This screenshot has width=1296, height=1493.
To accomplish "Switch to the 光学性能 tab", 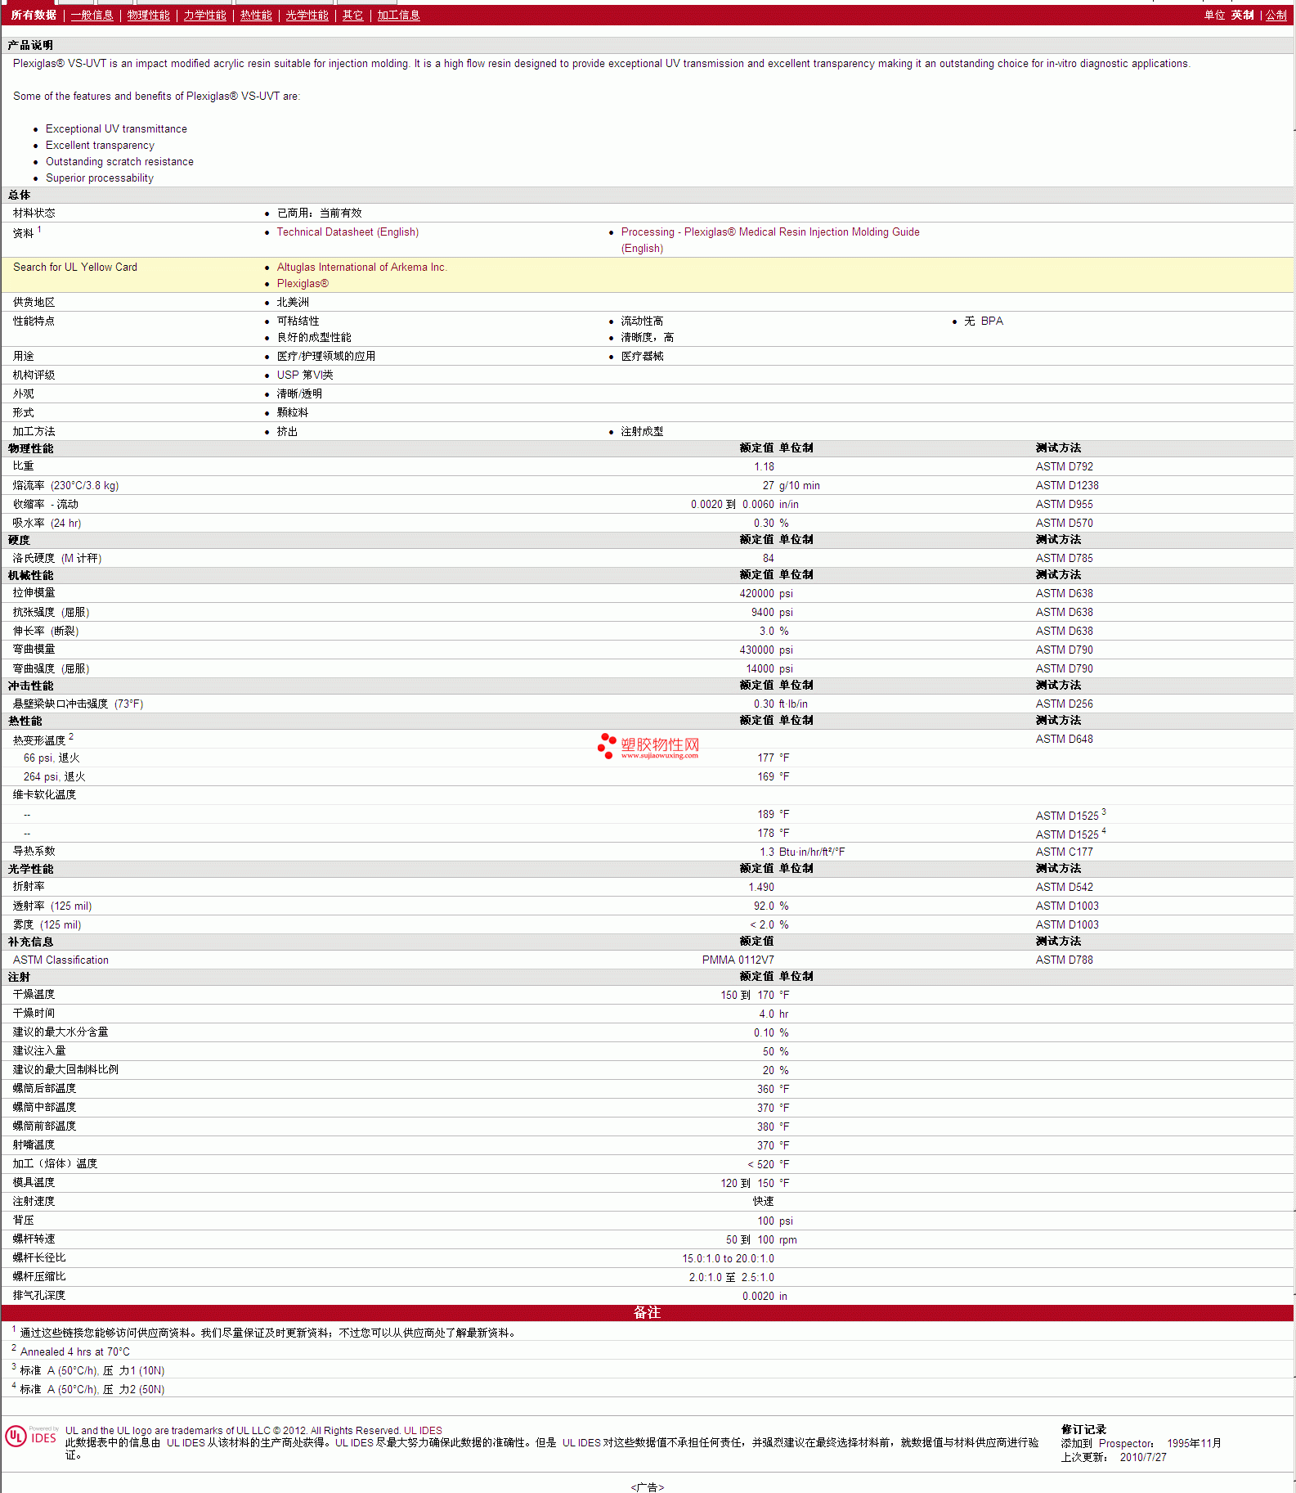I will pyautogui.click(x=307, y=16).
